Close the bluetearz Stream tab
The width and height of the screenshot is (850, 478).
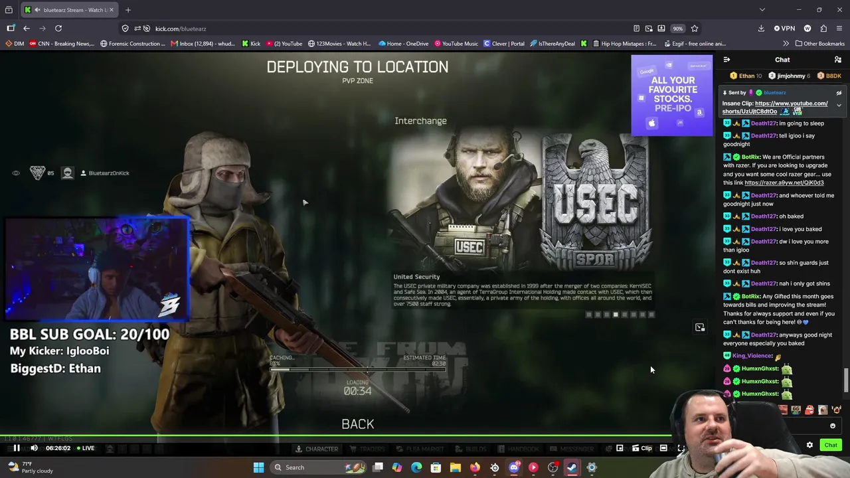112,10
